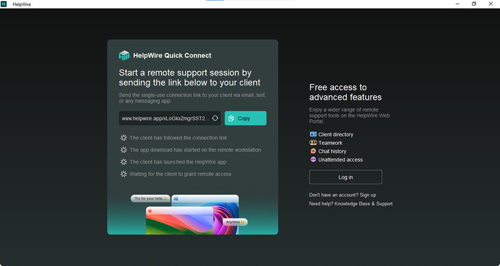
Task: Select the helpwire.app connection link field
Action: point(164,118)
